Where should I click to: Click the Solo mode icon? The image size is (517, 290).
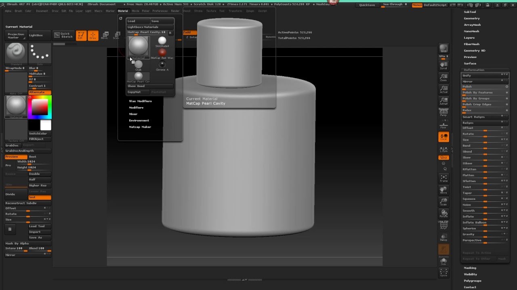click(443, 261)
